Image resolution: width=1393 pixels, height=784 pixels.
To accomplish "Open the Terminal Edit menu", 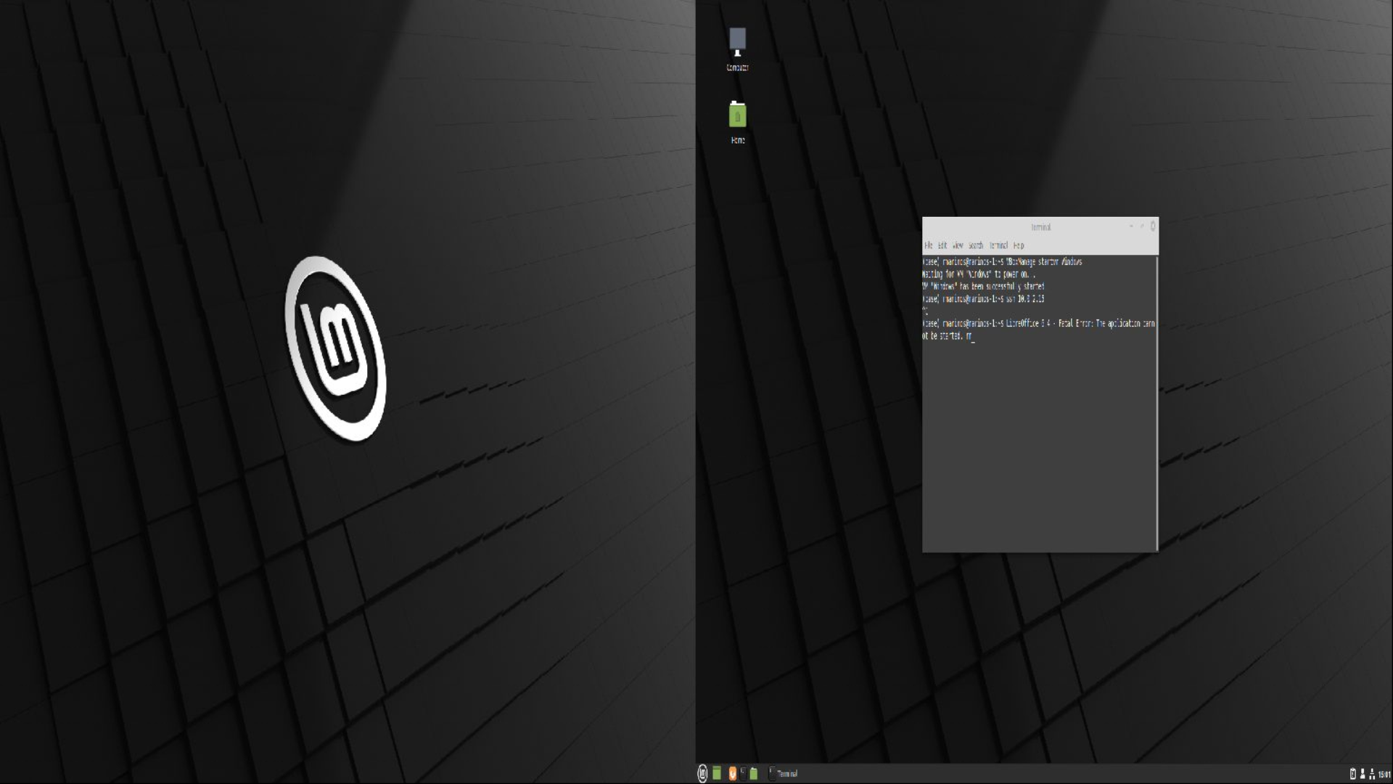I will (x=942, y=245).
